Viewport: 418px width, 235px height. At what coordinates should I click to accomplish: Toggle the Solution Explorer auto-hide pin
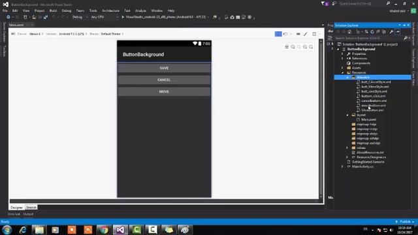point(404,25)
